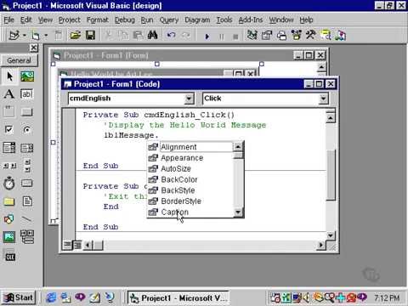The image size is (408, 306).
Task: Open the Tools menu
Action: (224, 20)
